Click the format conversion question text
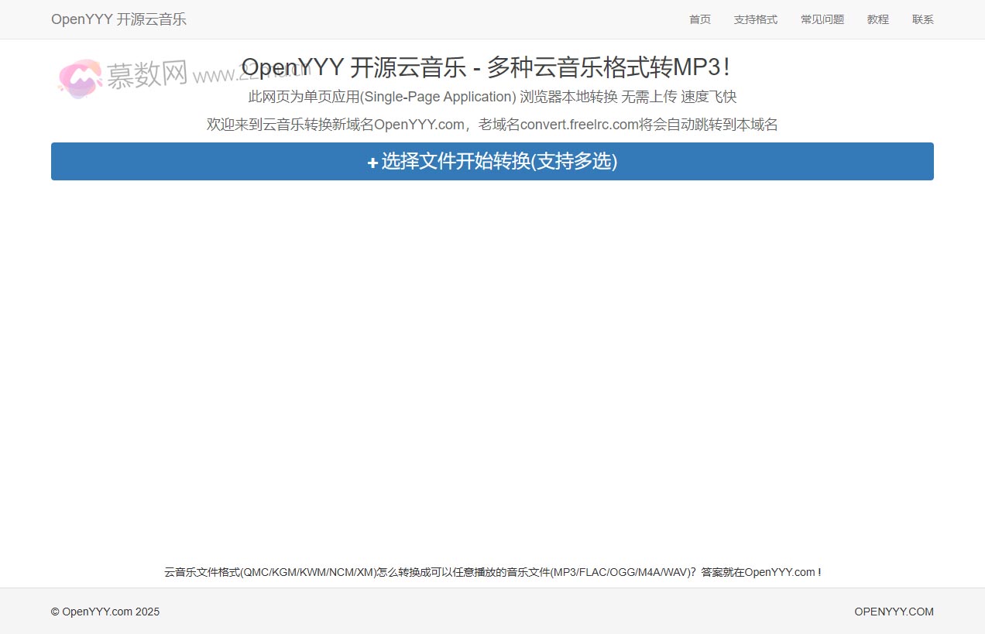985x634 pixels. coord(492,572)
